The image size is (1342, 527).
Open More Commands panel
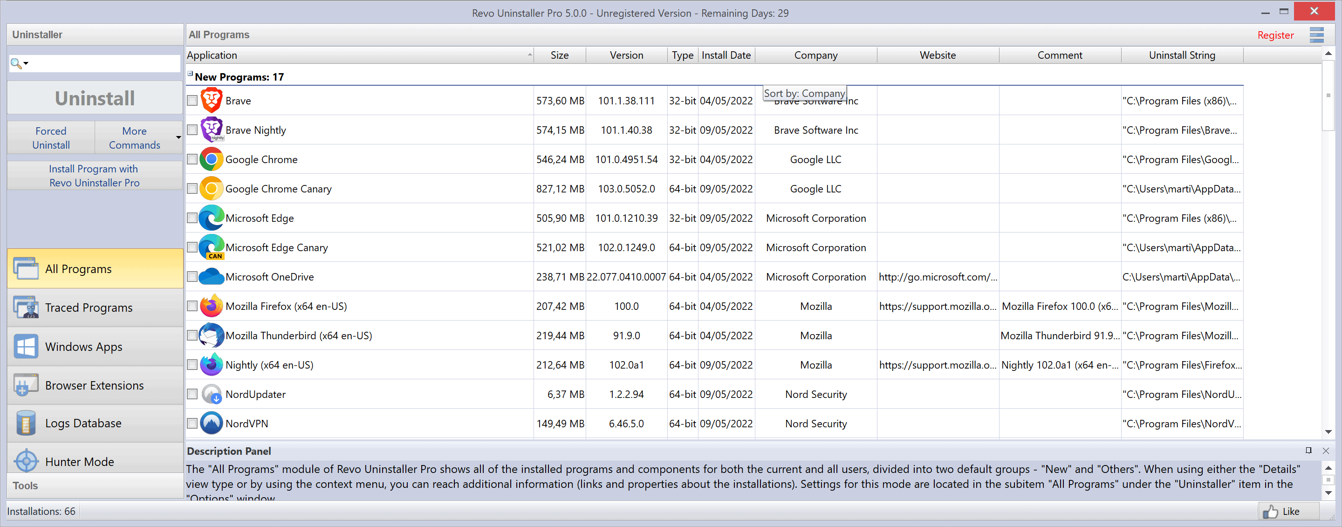coord(135,138)
